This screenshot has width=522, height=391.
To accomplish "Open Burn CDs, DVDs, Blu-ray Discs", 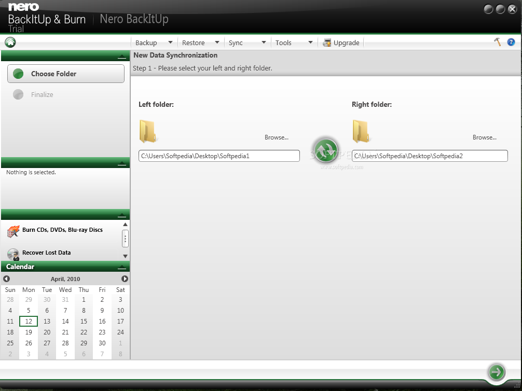I will click(x=62, y=230).
